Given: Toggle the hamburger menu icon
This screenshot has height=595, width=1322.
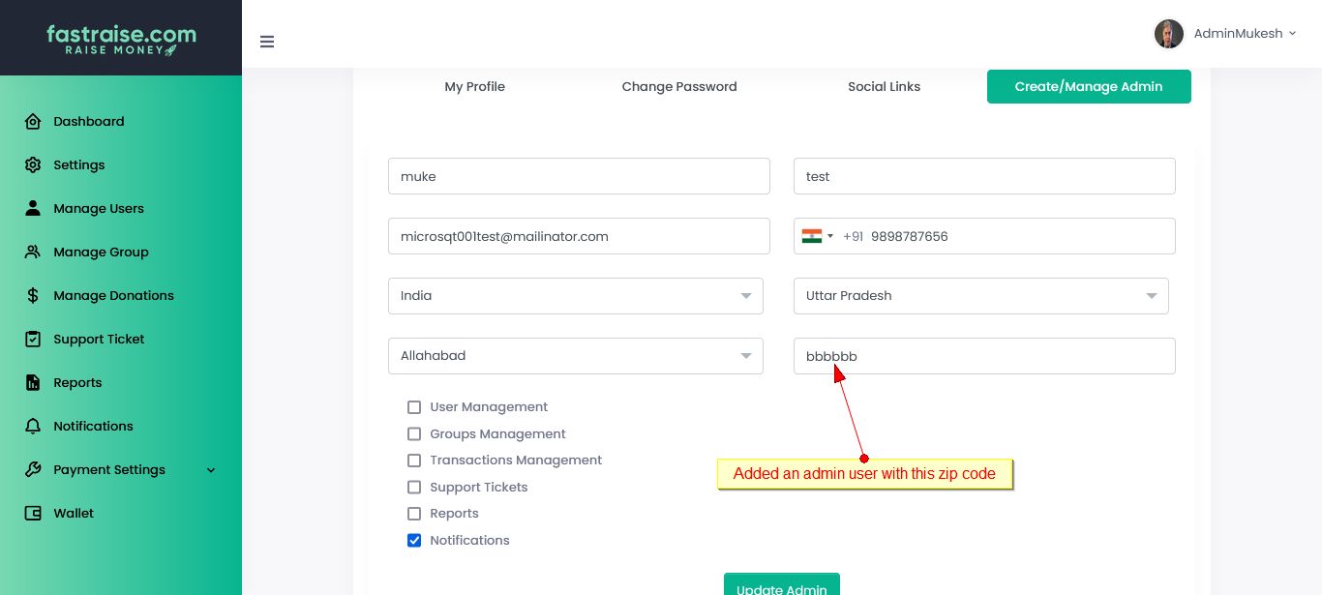Looking at the screenshot, I should pos(267,42).
